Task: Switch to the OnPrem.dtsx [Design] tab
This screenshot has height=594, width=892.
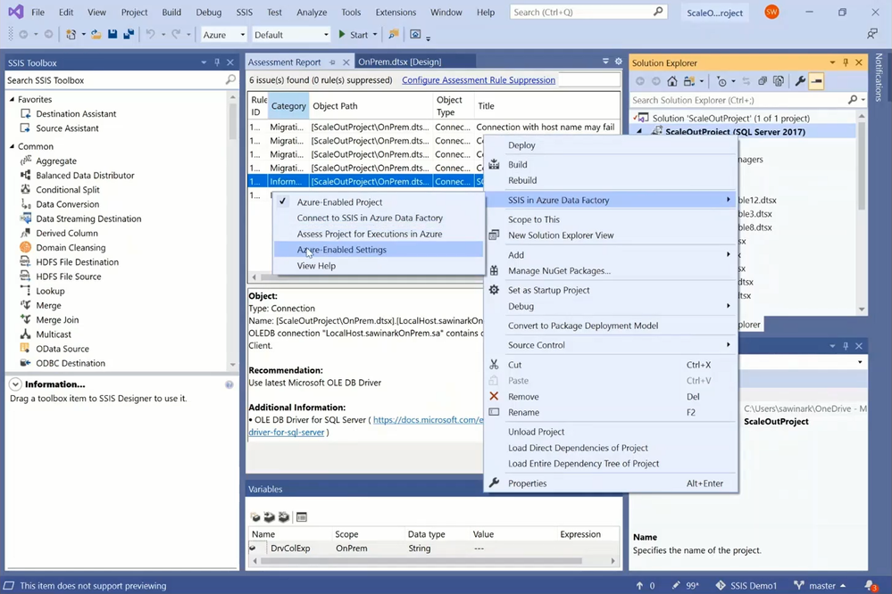Action: point(399,62)
